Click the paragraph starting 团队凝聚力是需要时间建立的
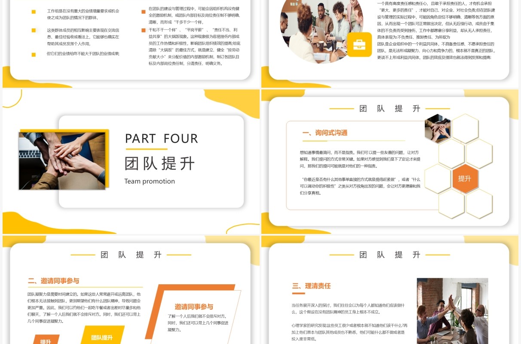 84,307
